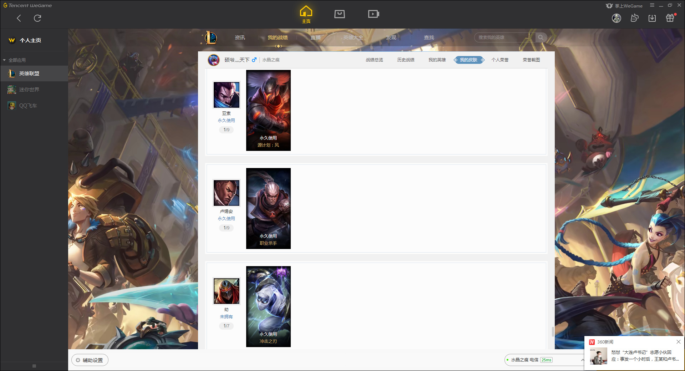Click the 360新闻 logo icon
This screenshot has height=371, width=685.
point(592,342)
